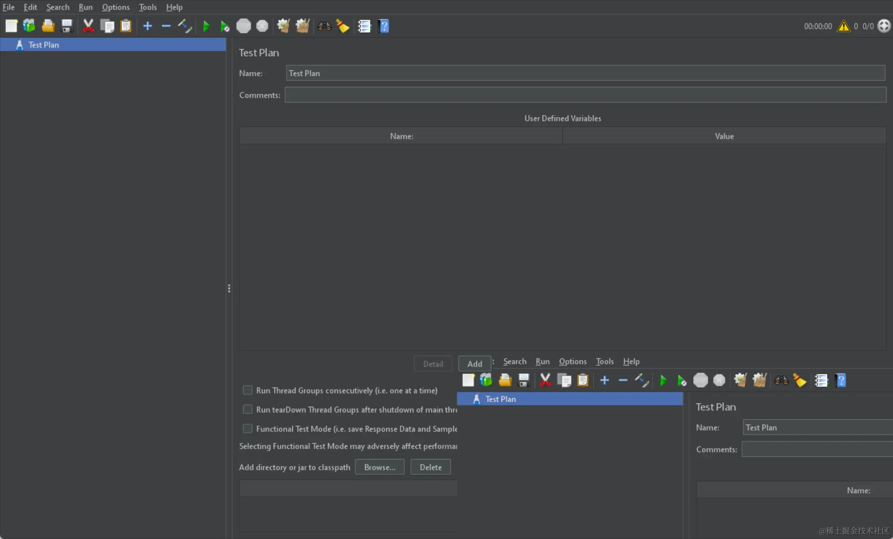Viewport: 893px width, 539px height.
Task: Click the Start (green play) toolbar icon
Action: click(206, 26)
